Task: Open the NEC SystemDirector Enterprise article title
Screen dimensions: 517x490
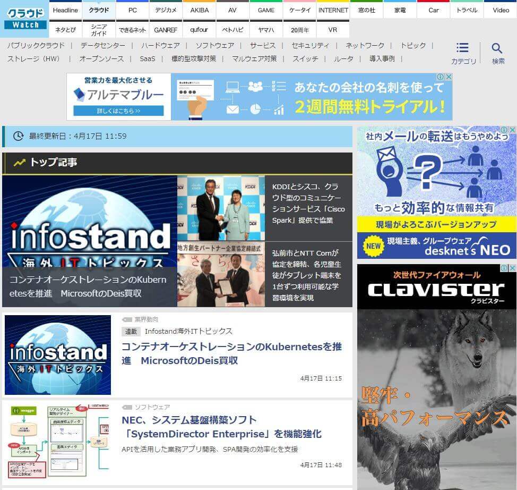Action: (221, 427)
